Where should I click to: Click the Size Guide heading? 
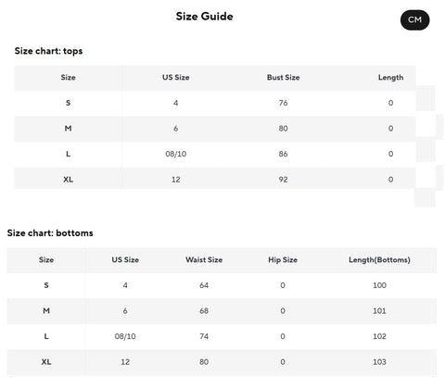pos(205,17)
